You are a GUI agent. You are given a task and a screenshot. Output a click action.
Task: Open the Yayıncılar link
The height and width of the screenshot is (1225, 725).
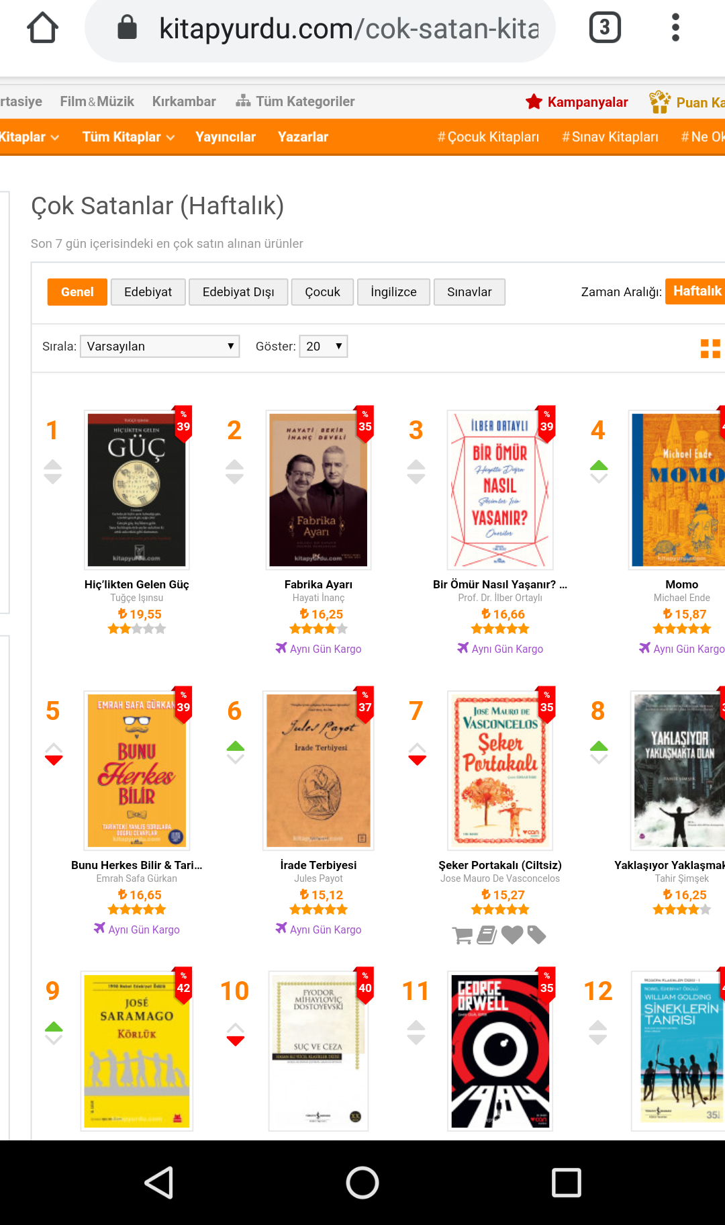pos(226,137)
